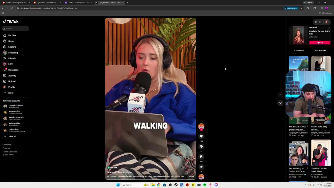Go back in the browser
The width and height of the screenshot is (334, 188).
point(3,8)
